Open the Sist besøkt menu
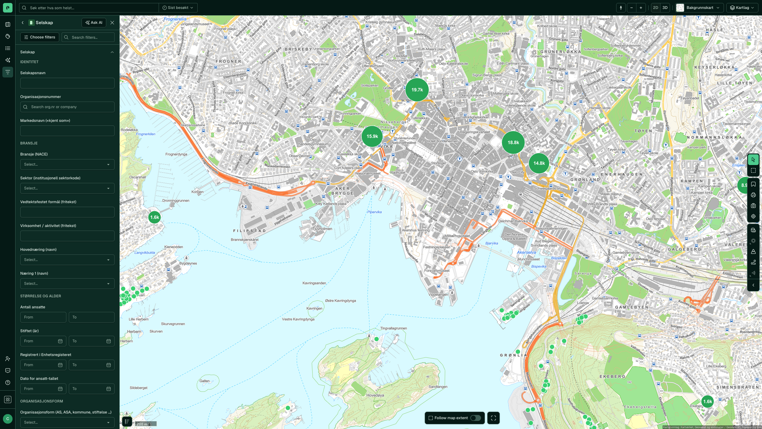The width and height of the screenshot is (762, 429). (x=178, y=8)
